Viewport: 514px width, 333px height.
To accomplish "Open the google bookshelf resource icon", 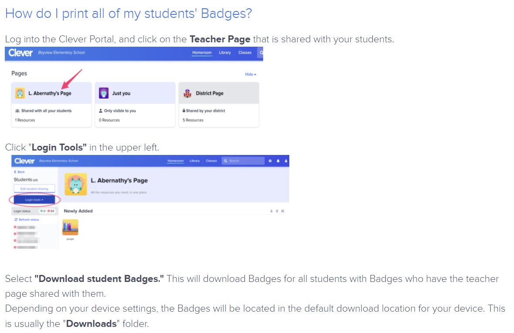I will (70, 227).
